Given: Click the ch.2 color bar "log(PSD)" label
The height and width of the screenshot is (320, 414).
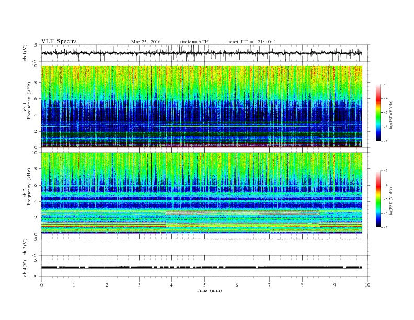Looking at the screenshot, I should (x=392, y=201).
